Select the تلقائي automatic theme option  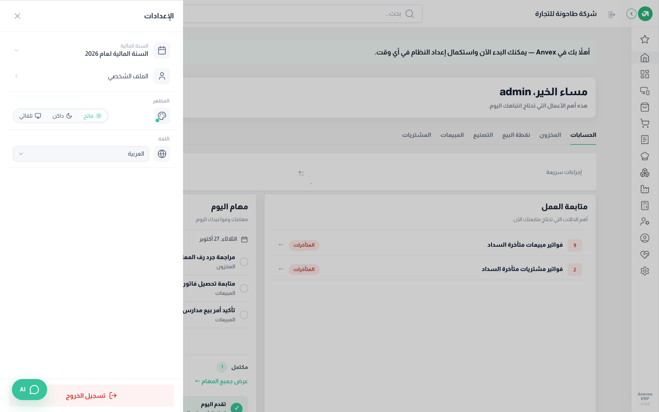(30, 116)
